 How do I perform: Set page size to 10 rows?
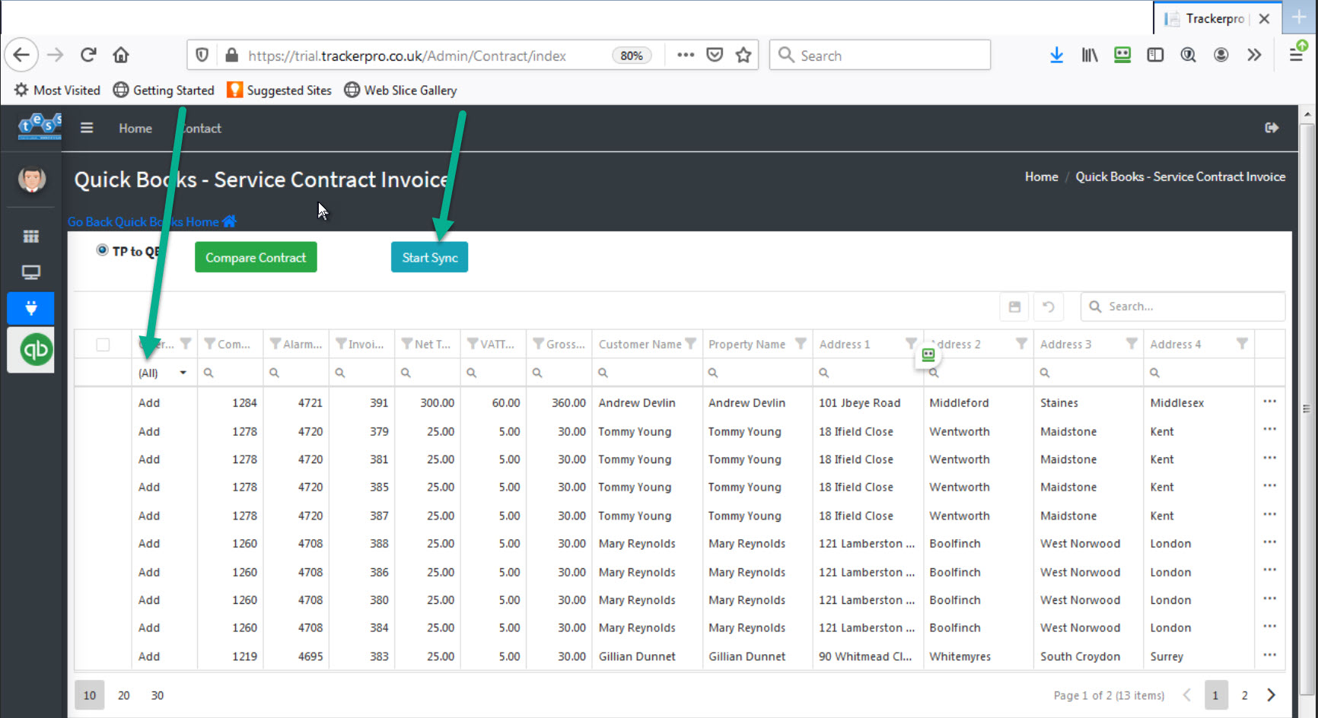point(90,695)
